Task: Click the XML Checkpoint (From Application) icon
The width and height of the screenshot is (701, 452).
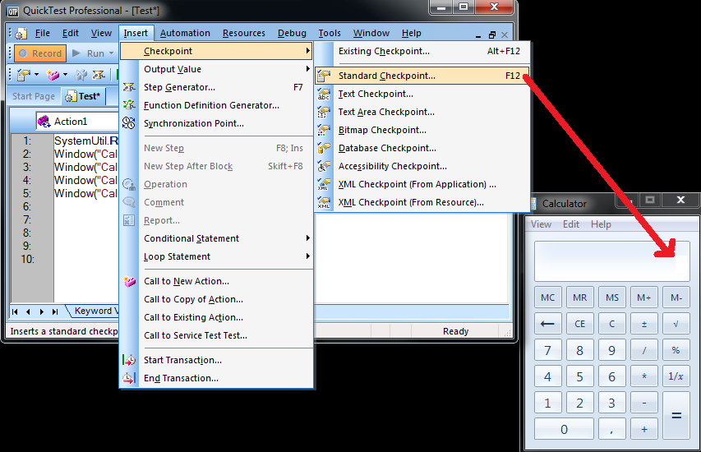Action: pos(323,184)
